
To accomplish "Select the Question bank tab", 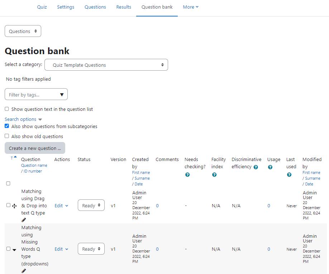I will [157, 7].
